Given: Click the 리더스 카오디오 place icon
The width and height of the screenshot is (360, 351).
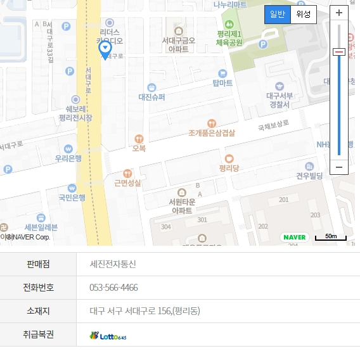Looking at the screenshot, I should point(110,23).
